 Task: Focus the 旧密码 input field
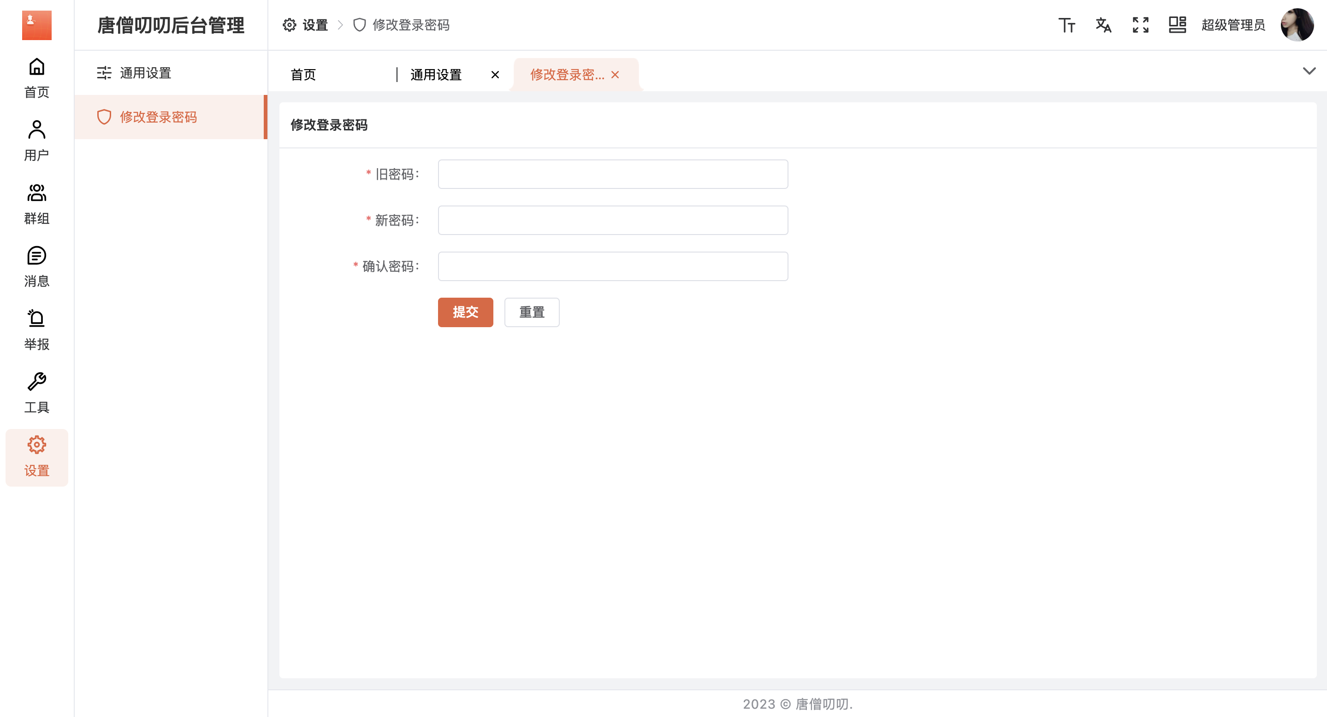pyautogui.click(x=612, y=174)
